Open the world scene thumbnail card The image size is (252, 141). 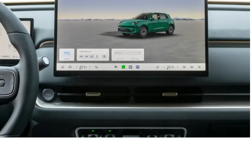click(67, 55)
